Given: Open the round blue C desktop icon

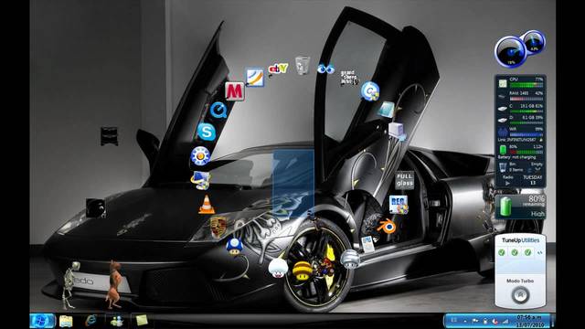Looking at the screenshot, I should tap(369, 90).
